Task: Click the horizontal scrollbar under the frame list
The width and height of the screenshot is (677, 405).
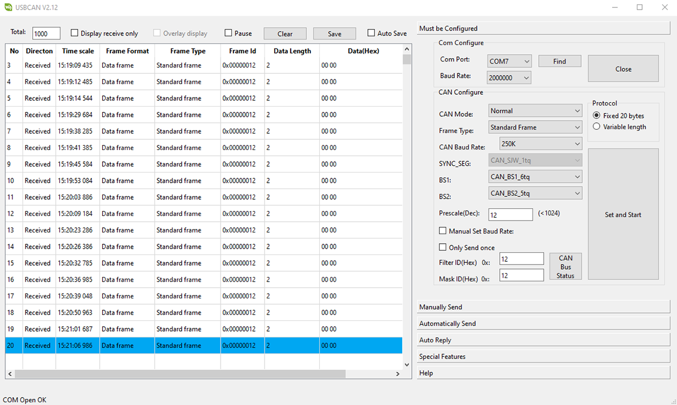Action: pos(181,374)
